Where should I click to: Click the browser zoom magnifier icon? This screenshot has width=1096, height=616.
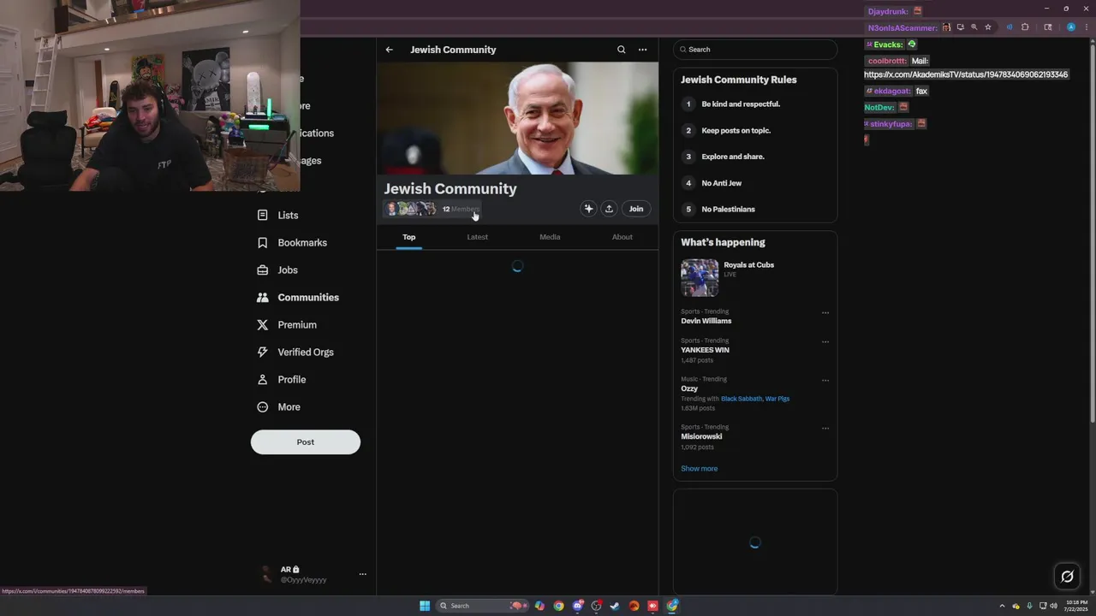[974, 27]
